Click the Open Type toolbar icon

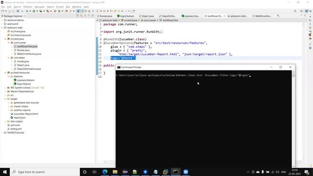coord(67,11)
